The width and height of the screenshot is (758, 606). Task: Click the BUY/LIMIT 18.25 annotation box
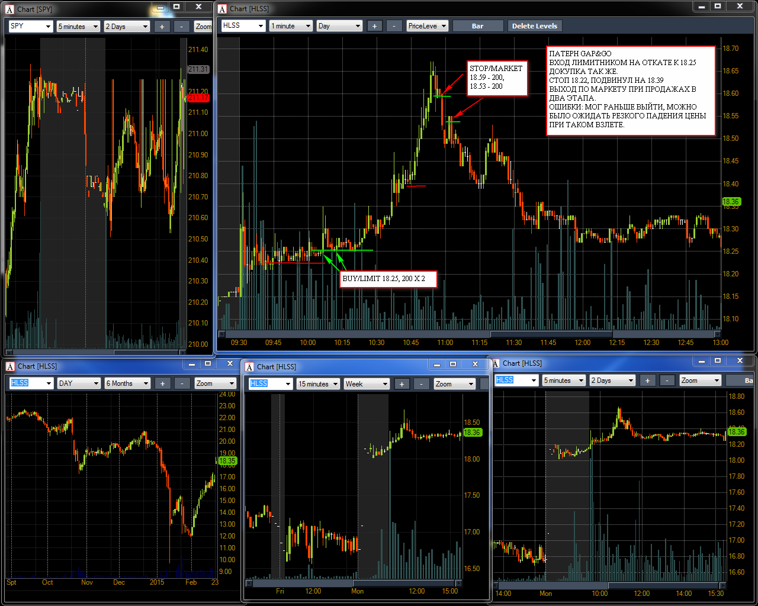point(388,279)
